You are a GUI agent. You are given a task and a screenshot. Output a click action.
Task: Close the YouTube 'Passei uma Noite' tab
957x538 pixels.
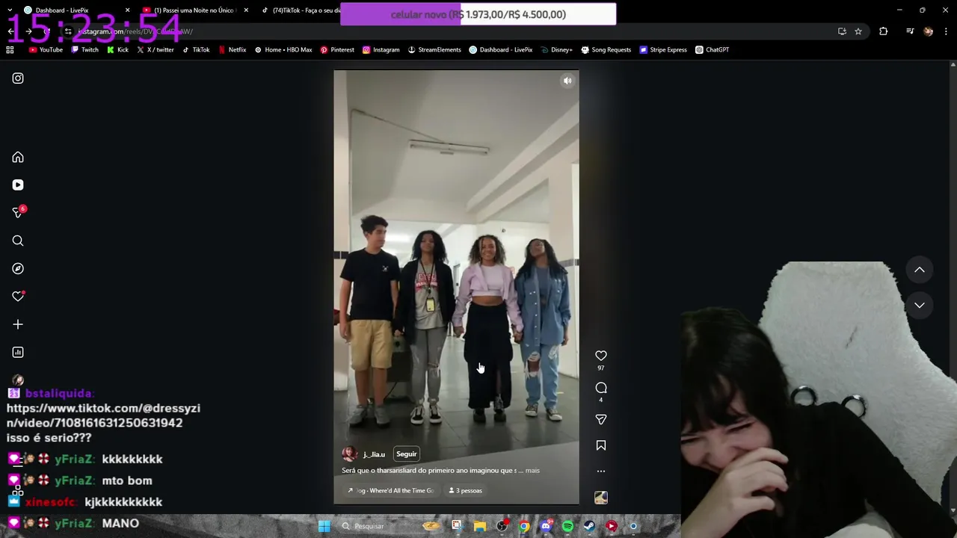[246, 10]
